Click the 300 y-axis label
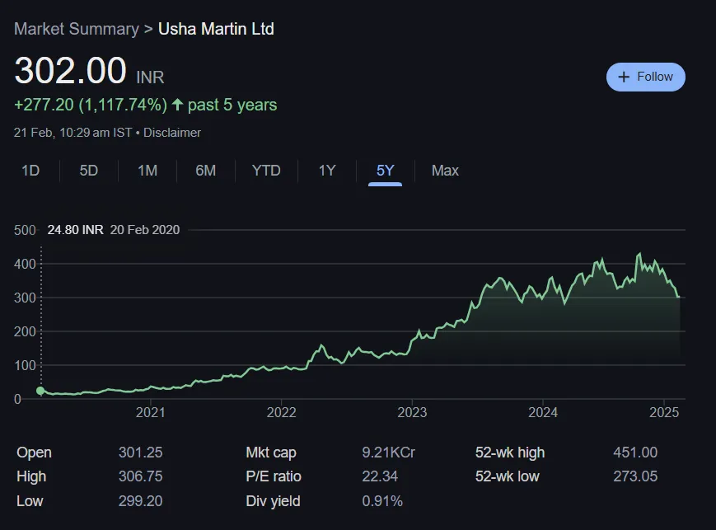Viewport: 716px width, 530px height. point(25,298)
